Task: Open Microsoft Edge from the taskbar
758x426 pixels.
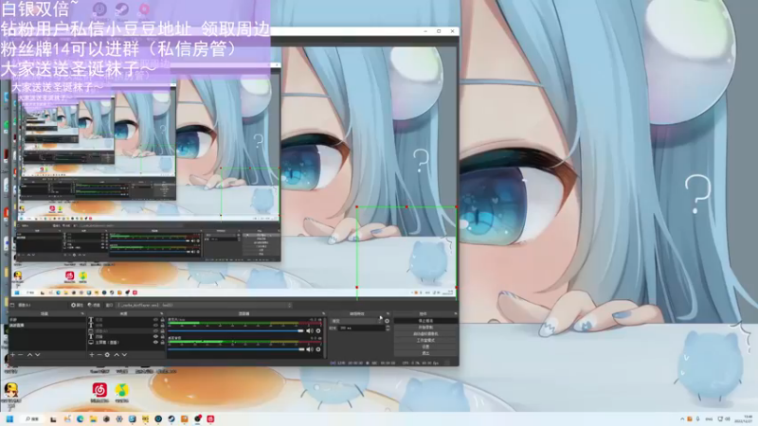Action: tap(80, 418)
